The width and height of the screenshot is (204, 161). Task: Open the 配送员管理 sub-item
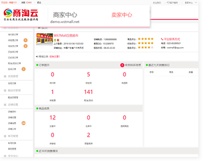click(13, 98)
